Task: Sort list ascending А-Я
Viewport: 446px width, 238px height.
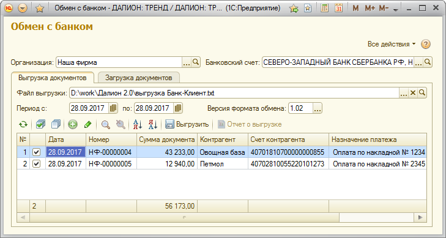Action: click(x=138, y=124)
